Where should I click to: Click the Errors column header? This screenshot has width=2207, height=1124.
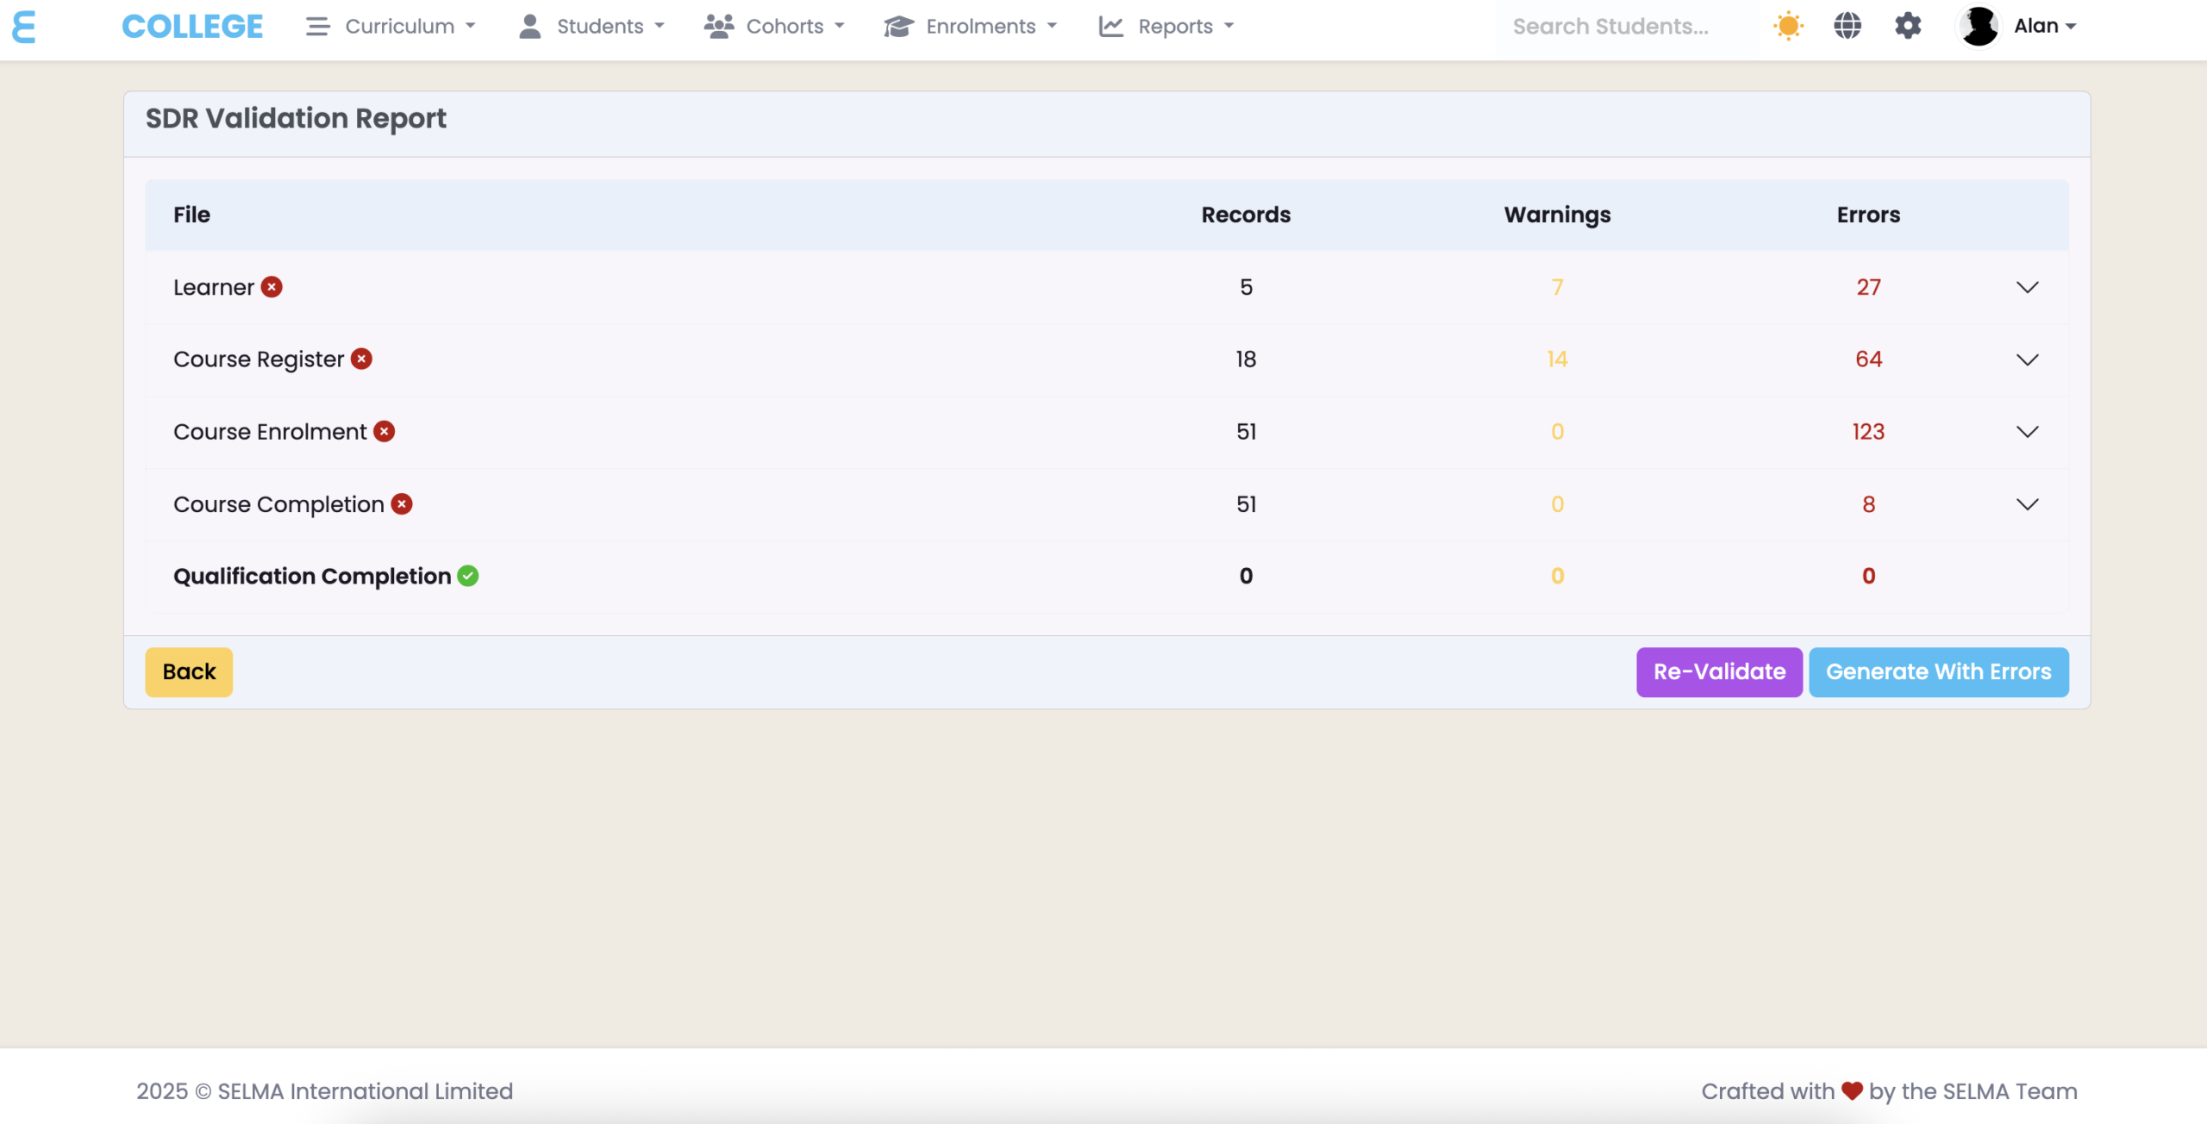pyautogui.click(x=1868, y=215)
